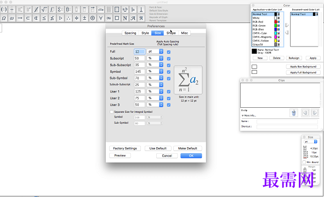
Task: Open the blackboard bold N palette
Action: [x=125, y=18]
